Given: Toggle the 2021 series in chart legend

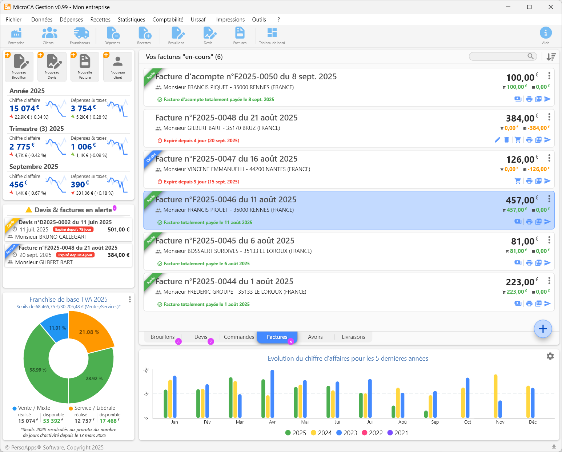Looking at the screenshot, I should [x=397, y=433].
